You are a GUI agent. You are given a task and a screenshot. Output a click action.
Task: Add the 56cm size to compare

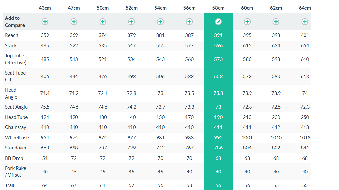coord(189,22)
